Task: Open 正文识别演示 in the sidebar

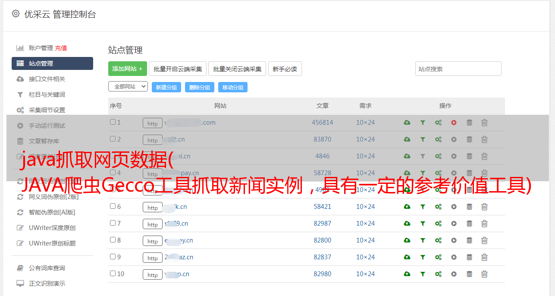Action: tap(47, 283)
